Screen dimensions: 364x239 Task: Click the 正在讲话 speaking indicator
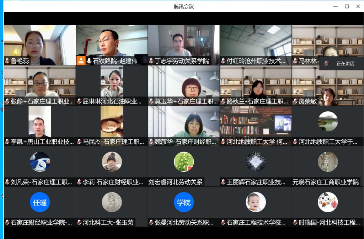pyautogui.click(x=346, y=64)
